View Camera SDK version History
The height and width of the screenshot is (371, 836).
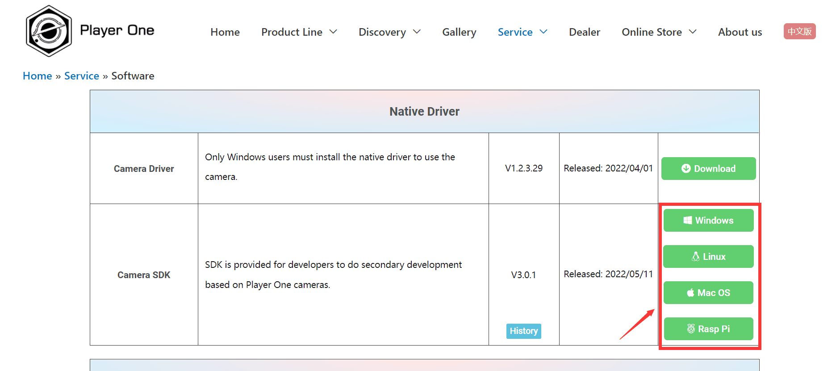[523, 331]
